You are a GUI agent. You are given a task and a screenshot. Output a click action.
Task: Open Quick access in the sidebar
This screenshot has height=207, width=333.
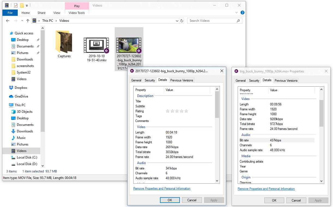tap(24, 33)
